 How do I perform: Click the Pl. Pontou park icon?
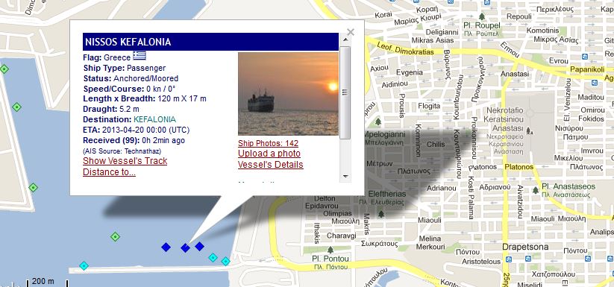pos(331,250)
